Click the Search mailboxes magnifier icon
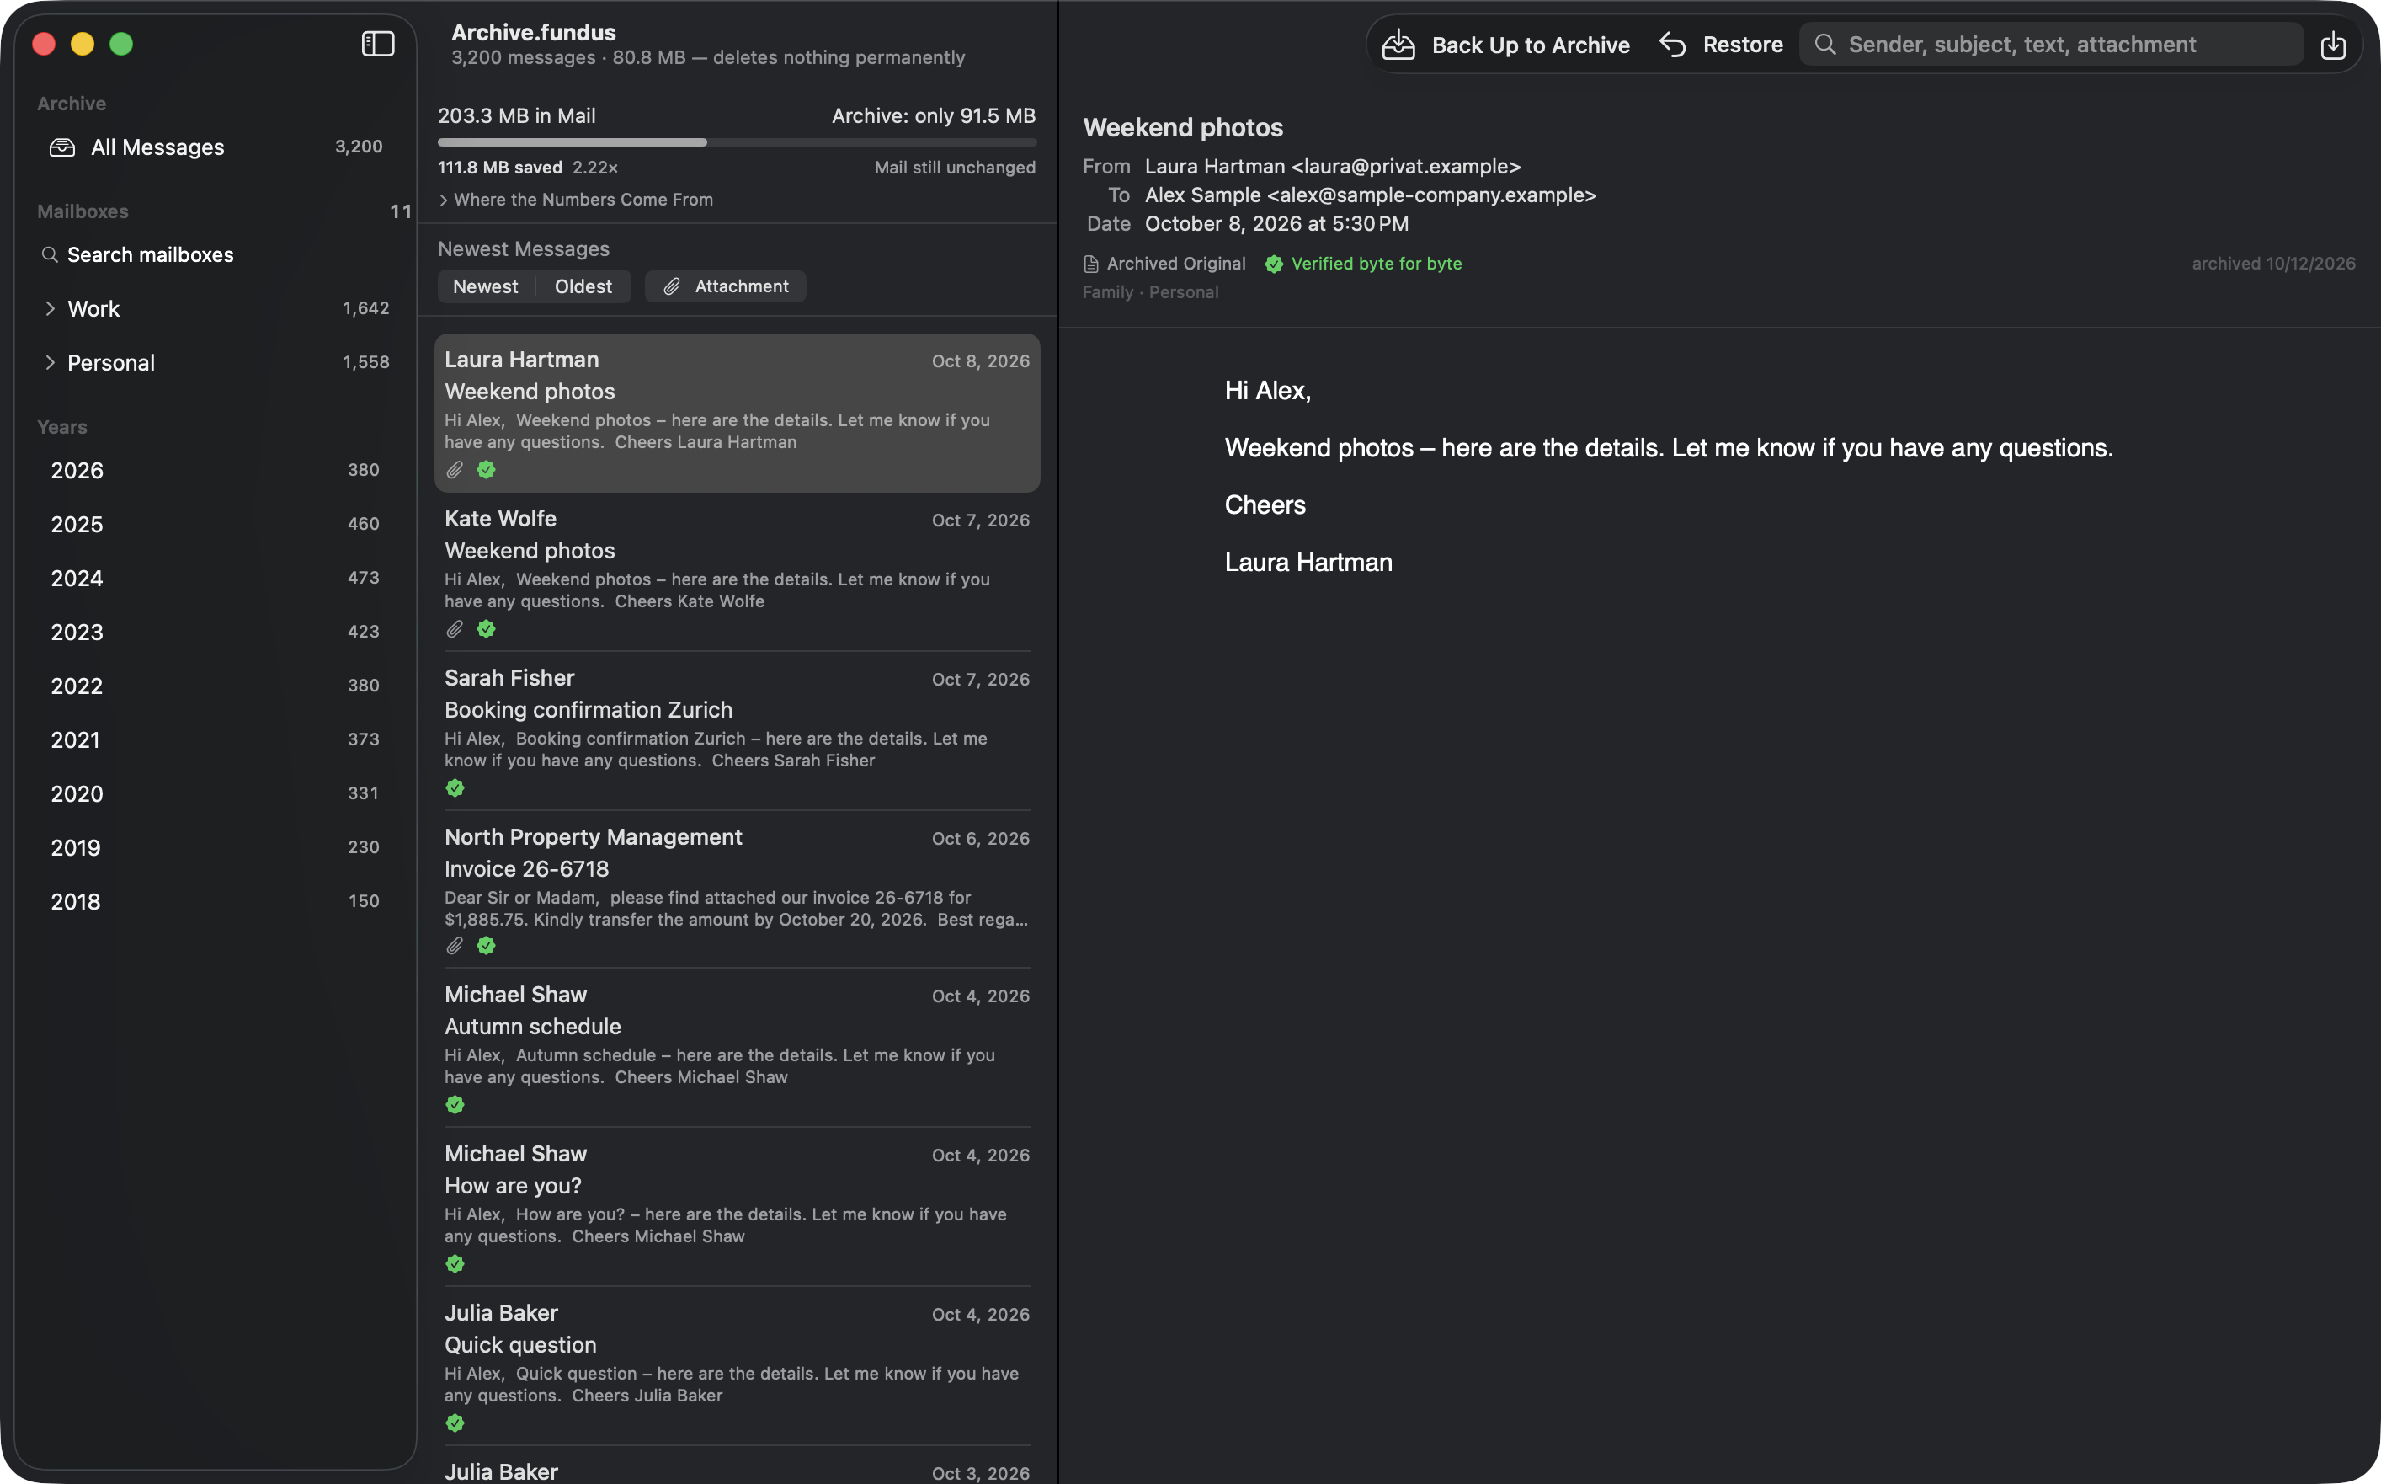 click(49, 255)
